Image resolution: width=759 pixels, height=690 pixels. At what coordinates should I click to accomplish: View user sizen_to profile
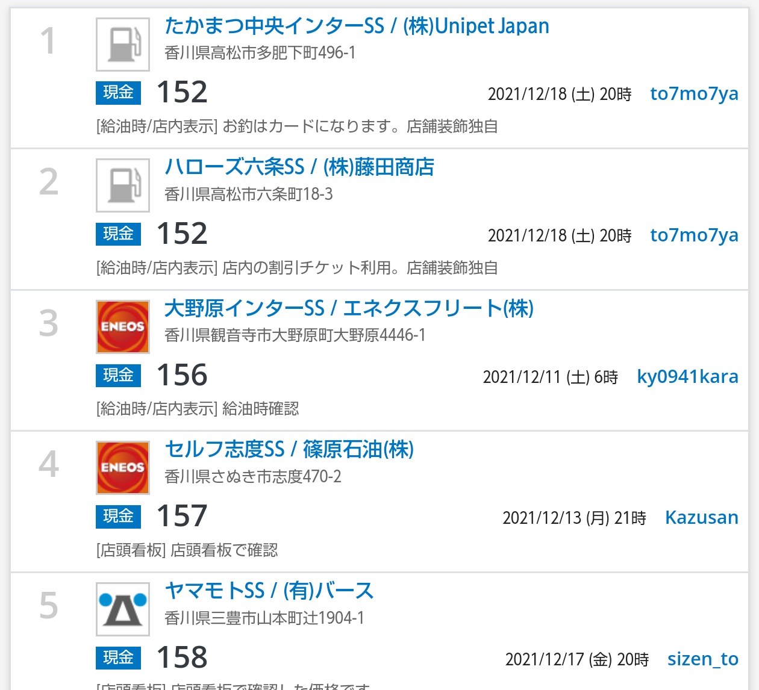pyautogui.click(x=702, y=659)
